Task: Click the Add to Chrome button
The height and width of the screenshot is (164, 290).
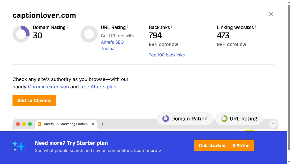Action: click(34, 100)
